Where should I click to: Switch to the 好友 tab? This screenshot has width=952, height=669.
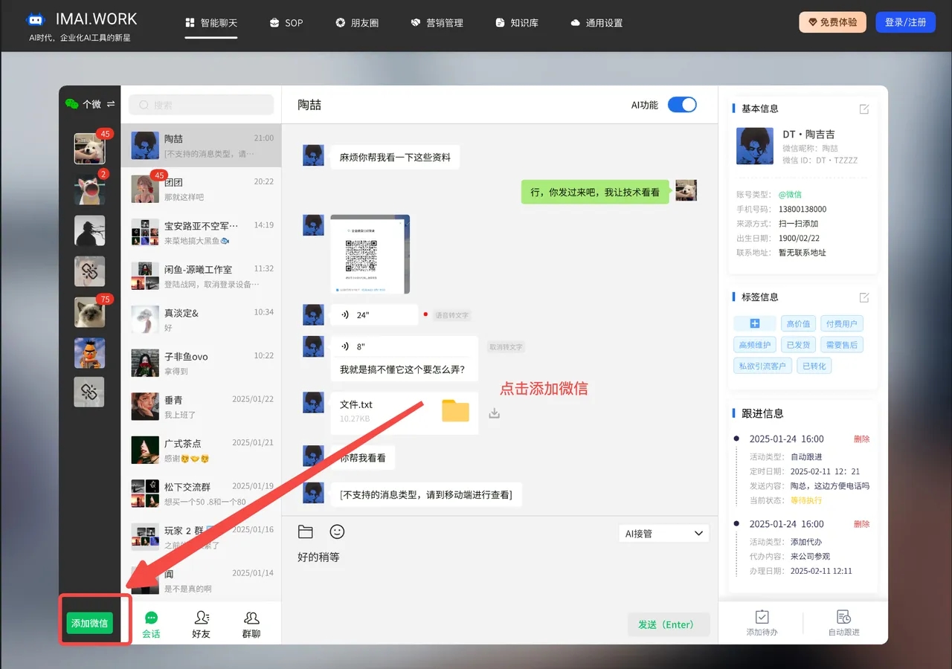[201, 624]
